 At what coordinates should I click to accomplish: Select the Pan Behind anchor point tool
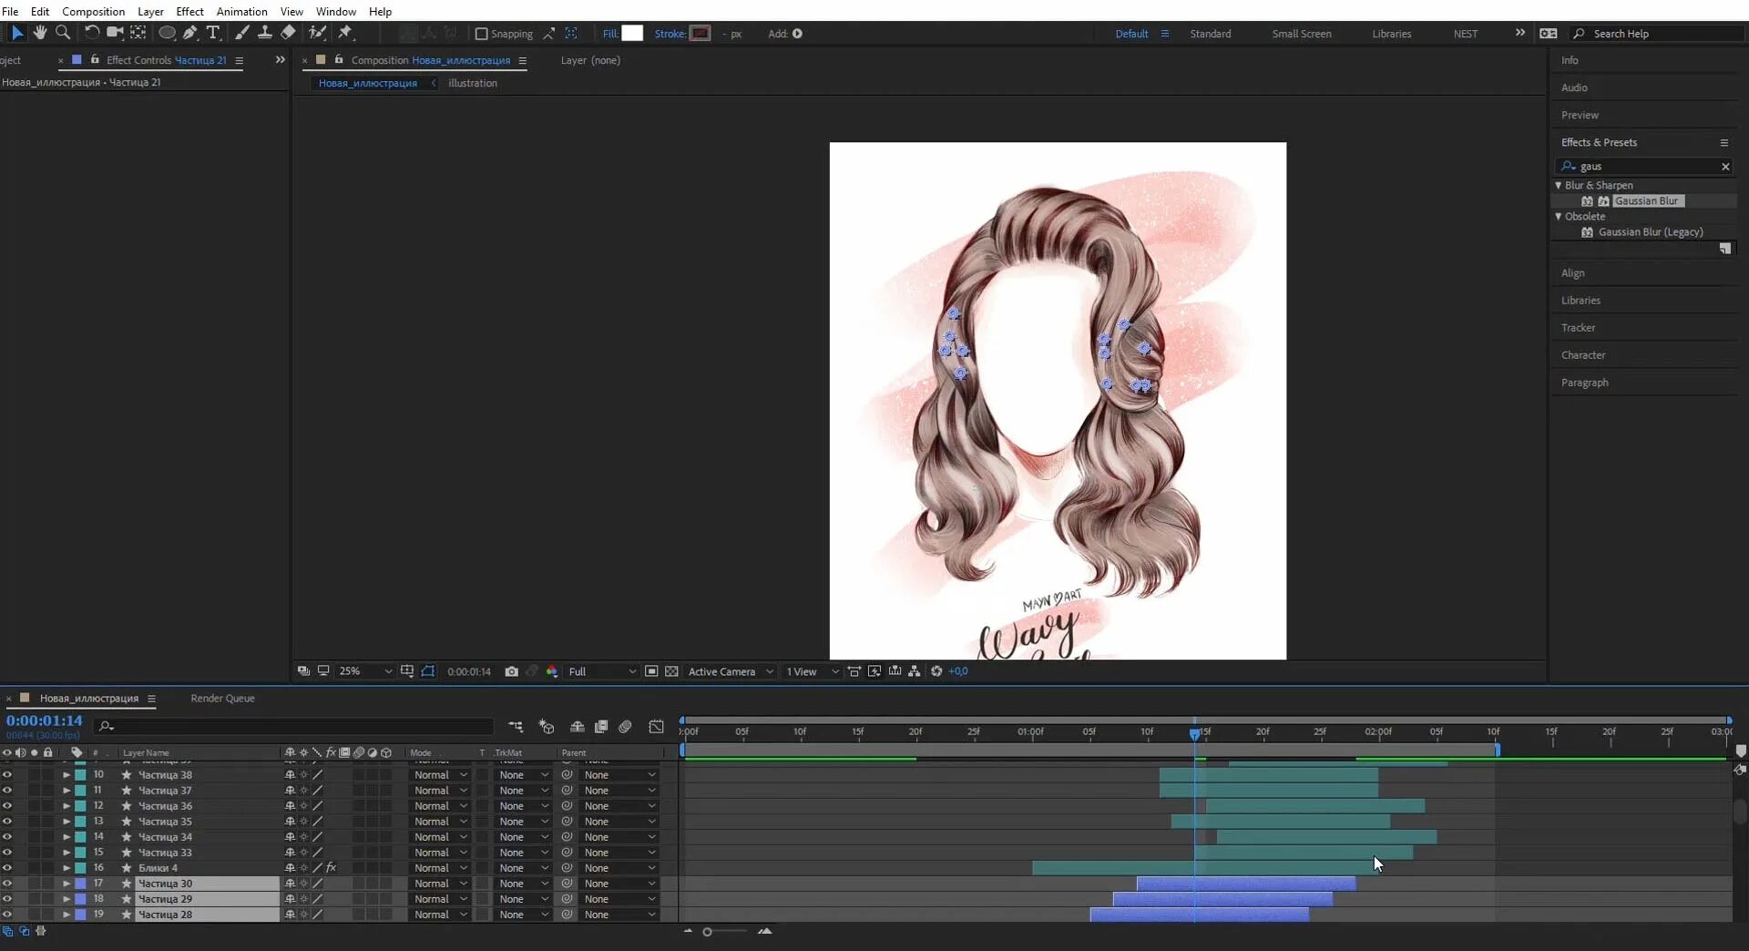(138, 33)
